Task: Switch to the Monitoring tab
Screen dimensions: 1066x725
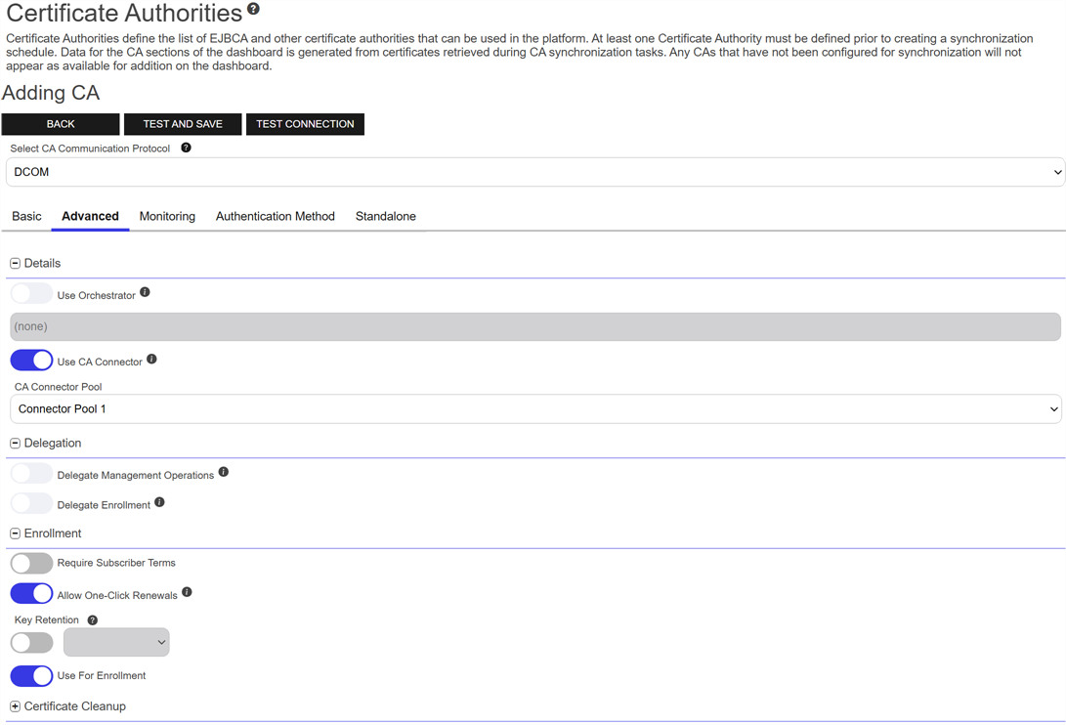Action: tap(167, 216)
